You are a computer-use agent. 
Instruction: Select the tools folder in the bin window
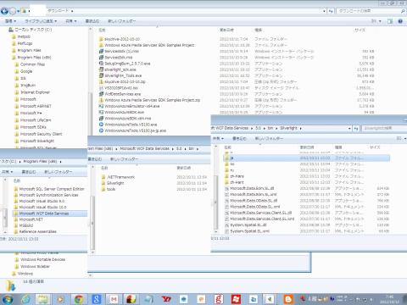108,189
